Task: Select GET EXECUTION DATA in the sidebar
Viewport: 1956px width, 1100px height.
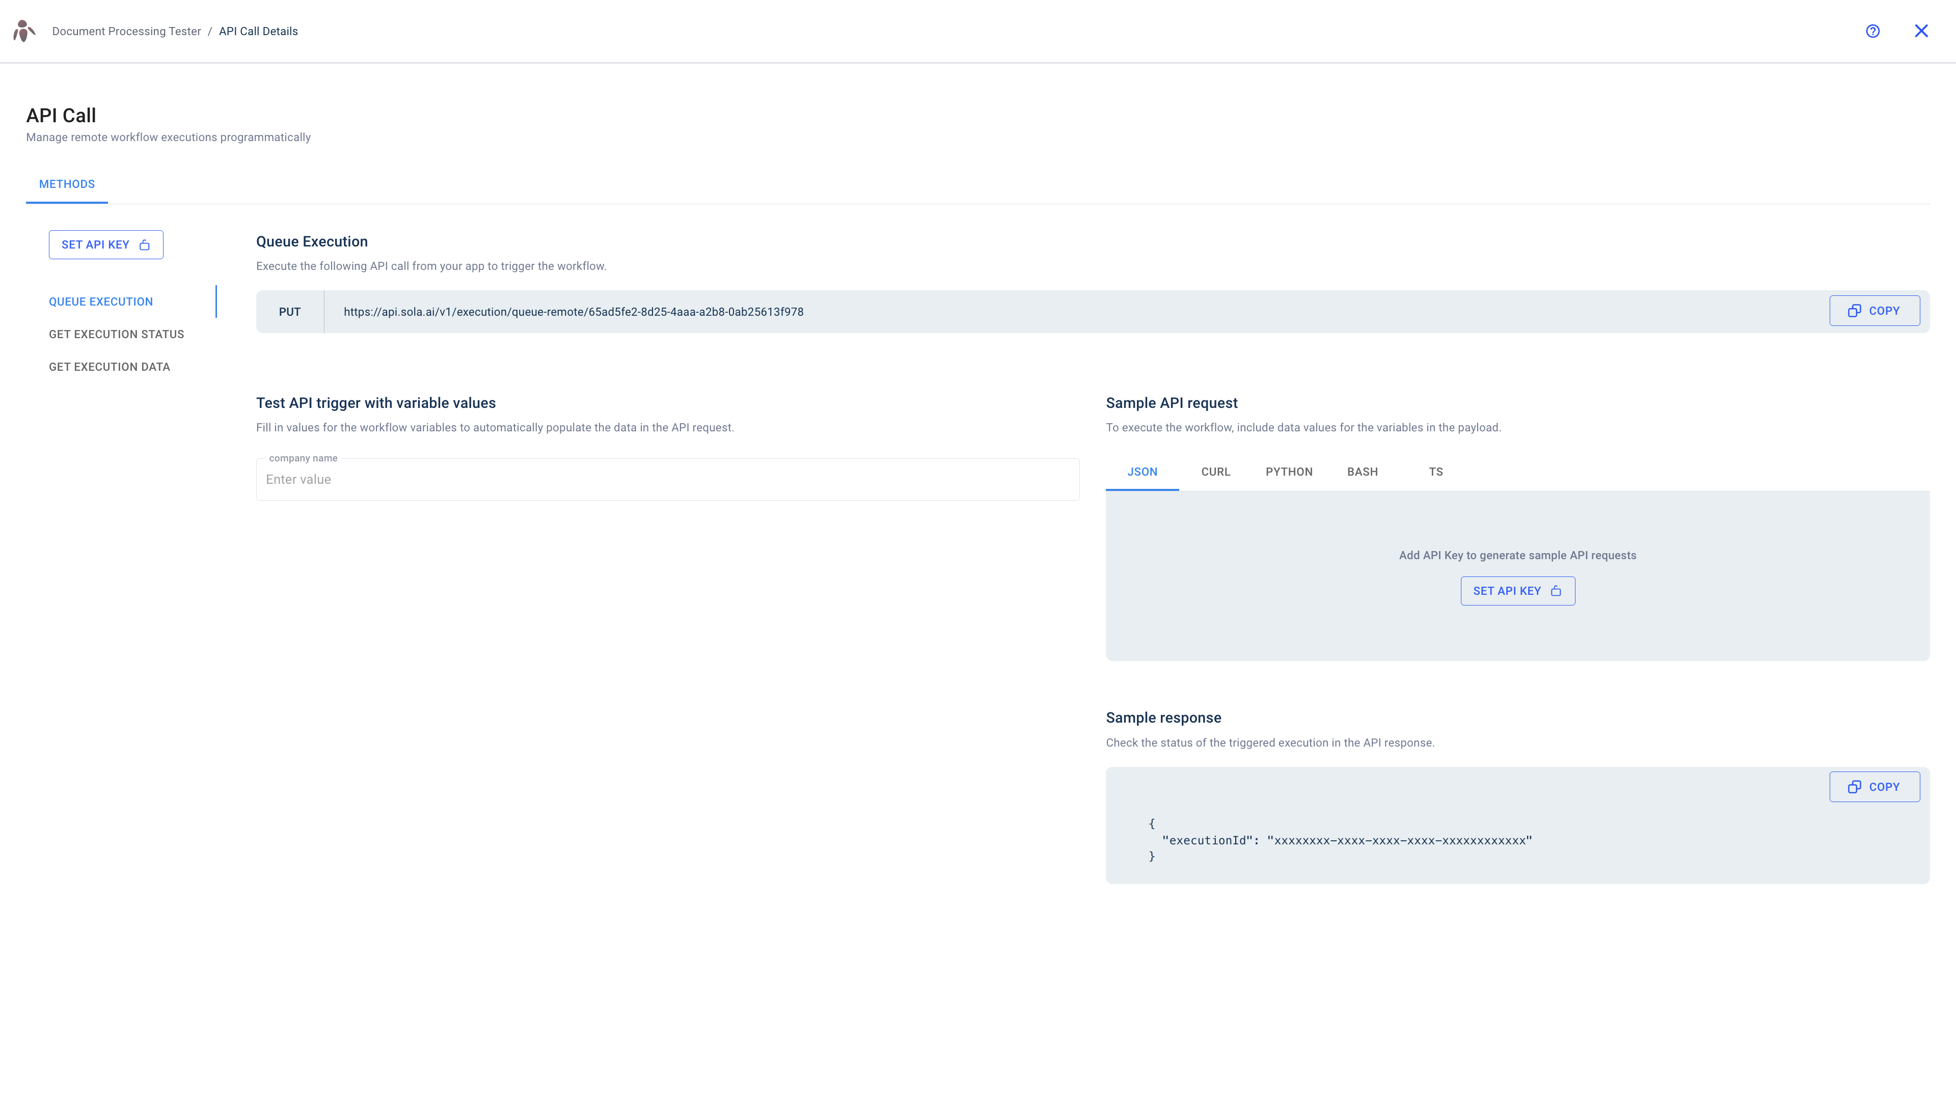Action: click(110, 367)
